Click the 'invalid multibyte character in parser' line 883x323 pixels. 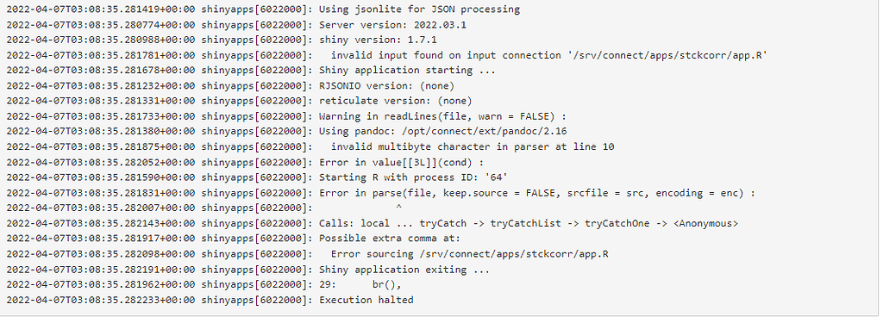(x=310, y=147)
